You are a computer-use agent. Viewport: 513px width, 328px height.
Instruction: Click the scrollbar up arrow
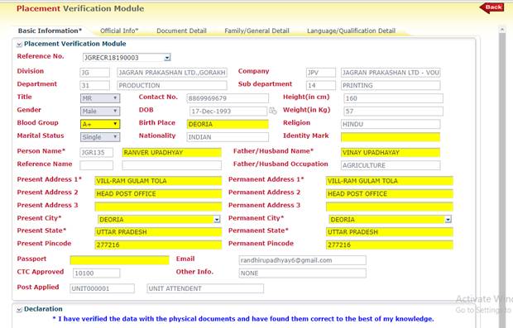point(502,30)
